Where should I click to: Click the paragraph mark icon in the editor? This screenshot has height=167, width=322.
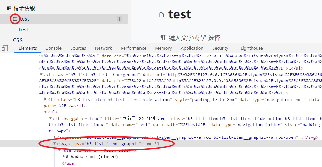coord(163,37)
